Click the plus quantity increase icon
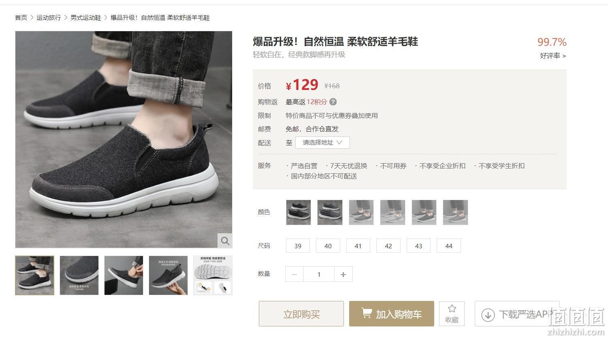 [343, 274]
